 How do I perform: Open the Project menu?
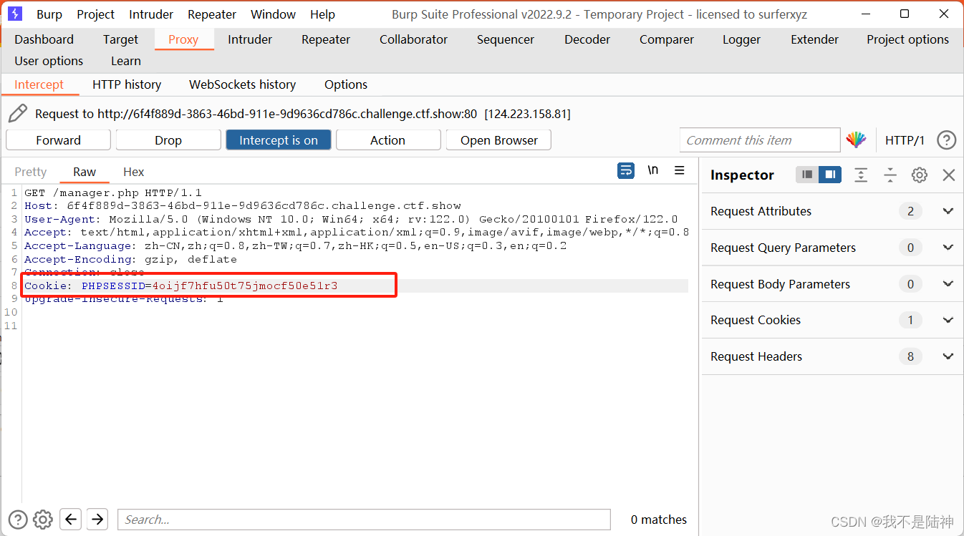pos(96,14)
